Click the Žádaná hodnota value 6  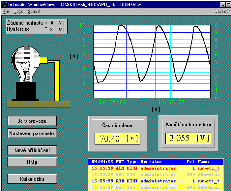[52, 23]
